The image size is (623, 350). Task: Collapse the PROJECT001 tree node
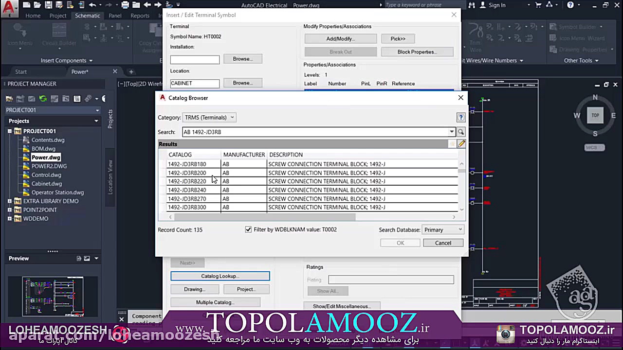(10, 131)
